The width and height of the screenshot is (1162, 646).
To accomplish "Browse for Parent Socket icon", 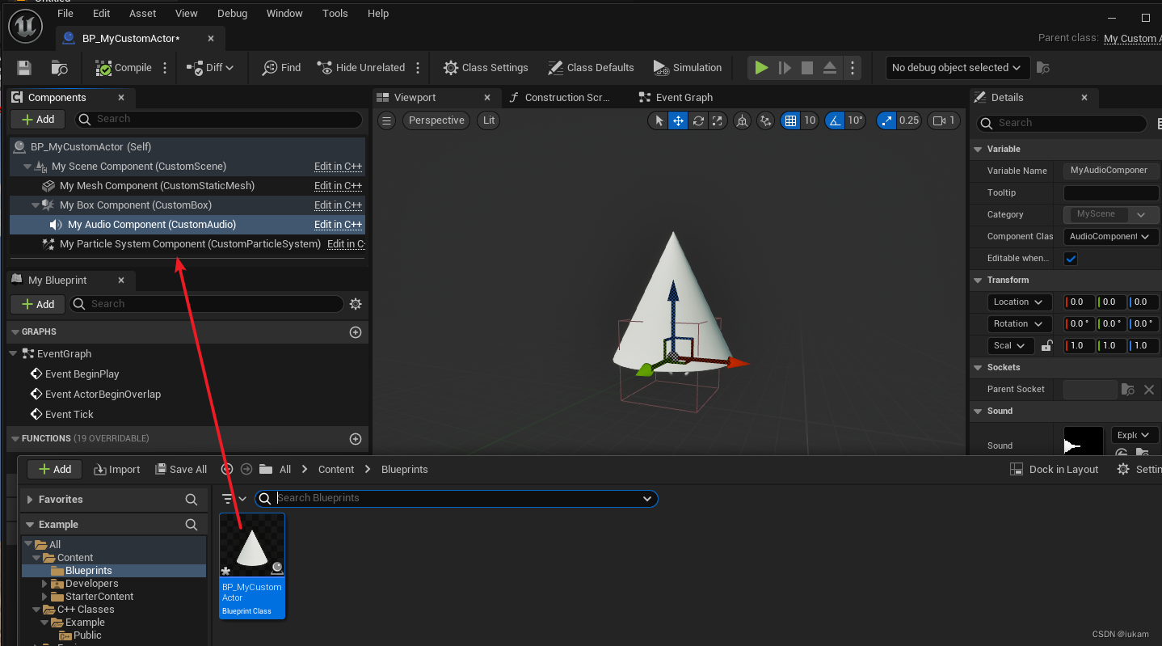I will click(1128, 390).
